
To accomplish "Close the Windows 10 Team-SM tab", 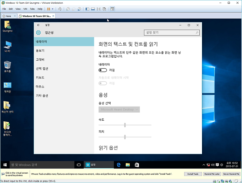I will tap(53, 16).
